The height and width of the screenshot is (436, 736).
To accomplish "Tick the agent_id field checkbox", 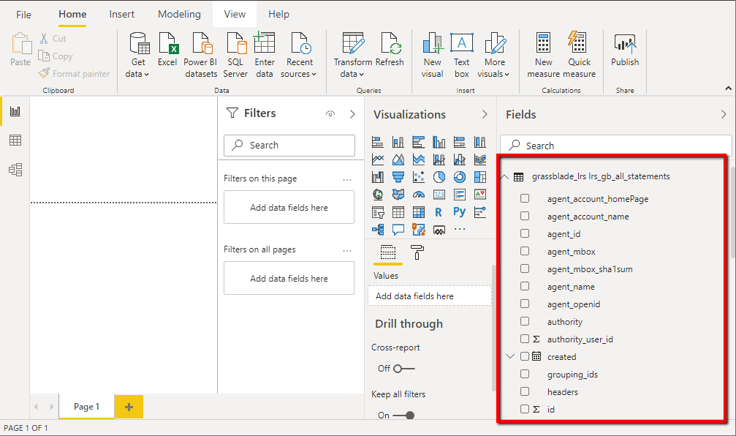I will tap(525, 233).
